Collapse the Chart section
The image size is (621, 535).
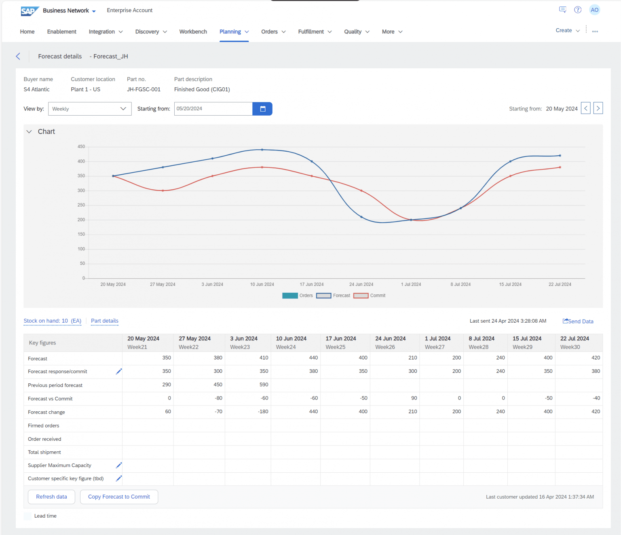[x=29, y=131]
